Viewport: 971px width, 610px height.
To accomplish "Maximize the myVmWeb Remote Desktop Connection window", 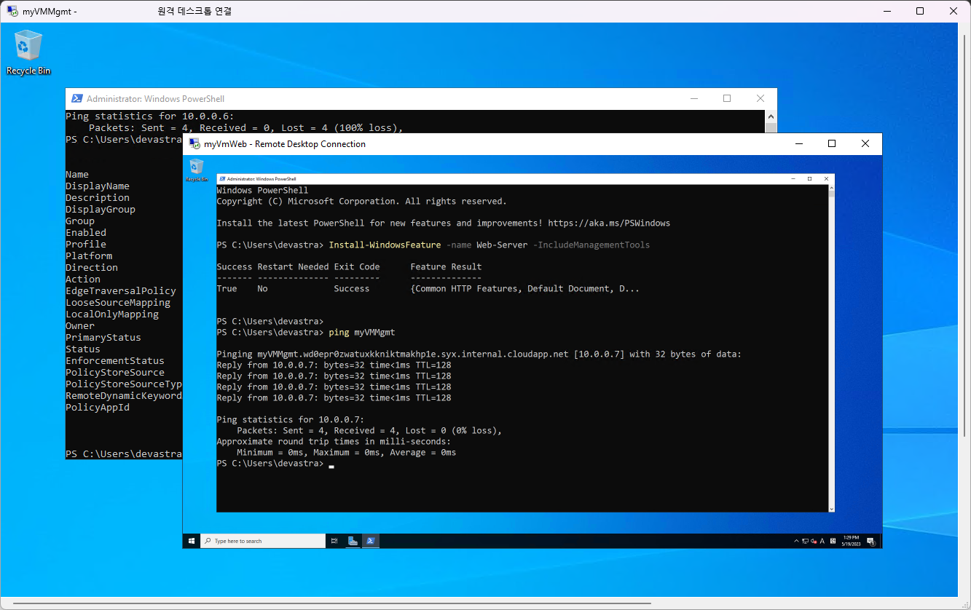I will click(832, 143).
